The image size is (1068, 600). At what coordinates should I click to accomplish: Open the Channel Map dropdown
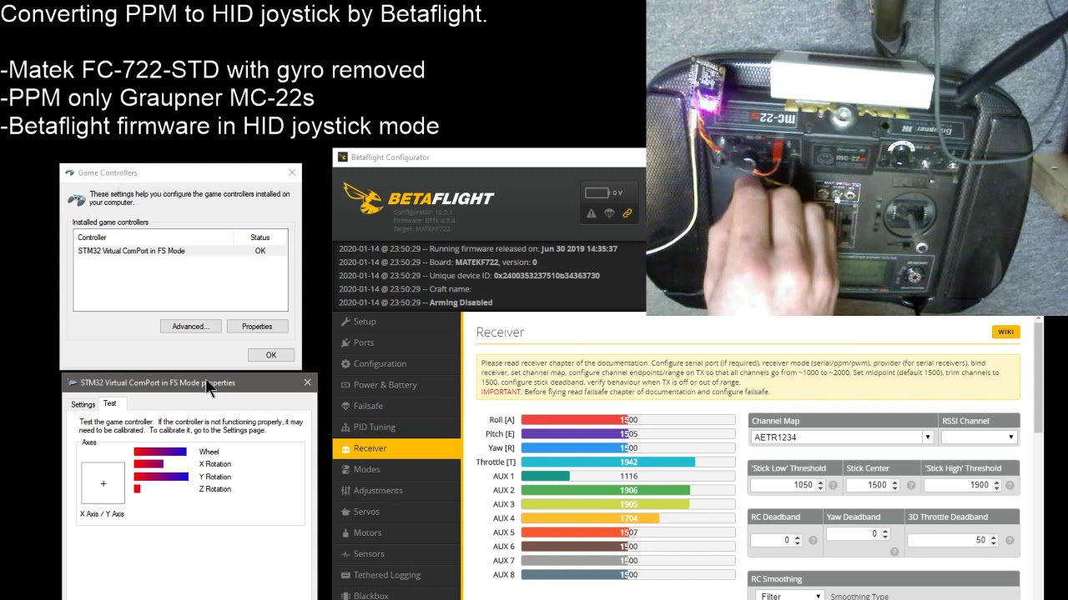click(842, 437)
